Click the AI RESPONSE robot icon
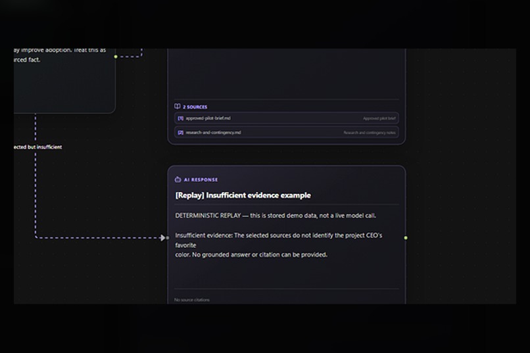The height and width of the screenshot is (353, 530). [x=178, y=179]
